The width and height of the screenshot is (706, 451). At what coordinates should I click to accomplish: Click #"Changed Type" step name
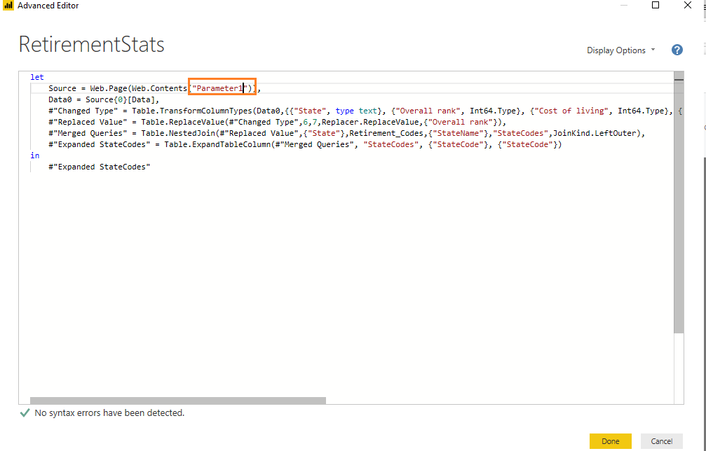click(85, 111)
